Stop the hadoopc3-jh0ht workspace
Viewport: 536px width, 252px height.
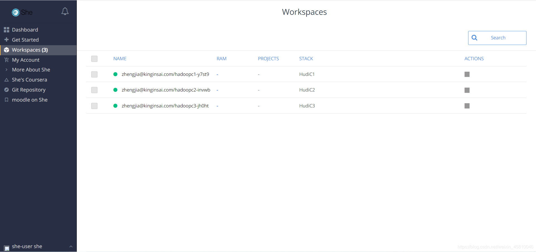467,106
